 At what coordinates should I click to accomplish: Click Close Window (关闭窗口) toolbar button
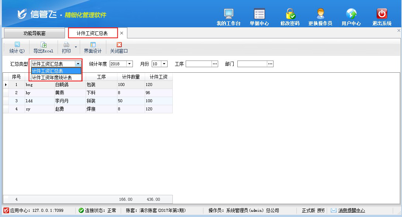(x=119, y=48)
